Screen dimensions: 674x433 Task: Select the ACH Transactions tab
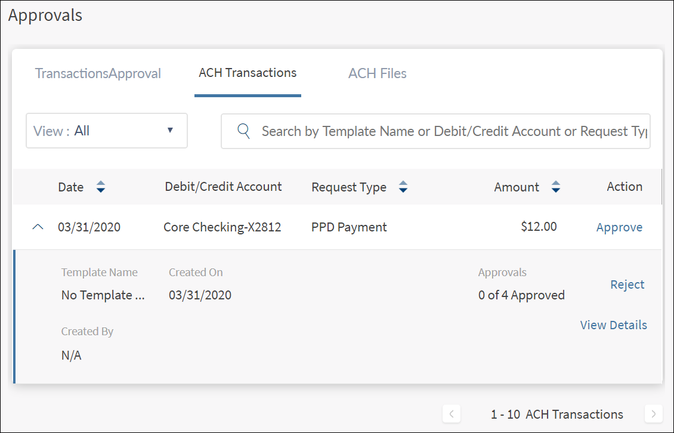coord(248,73)
